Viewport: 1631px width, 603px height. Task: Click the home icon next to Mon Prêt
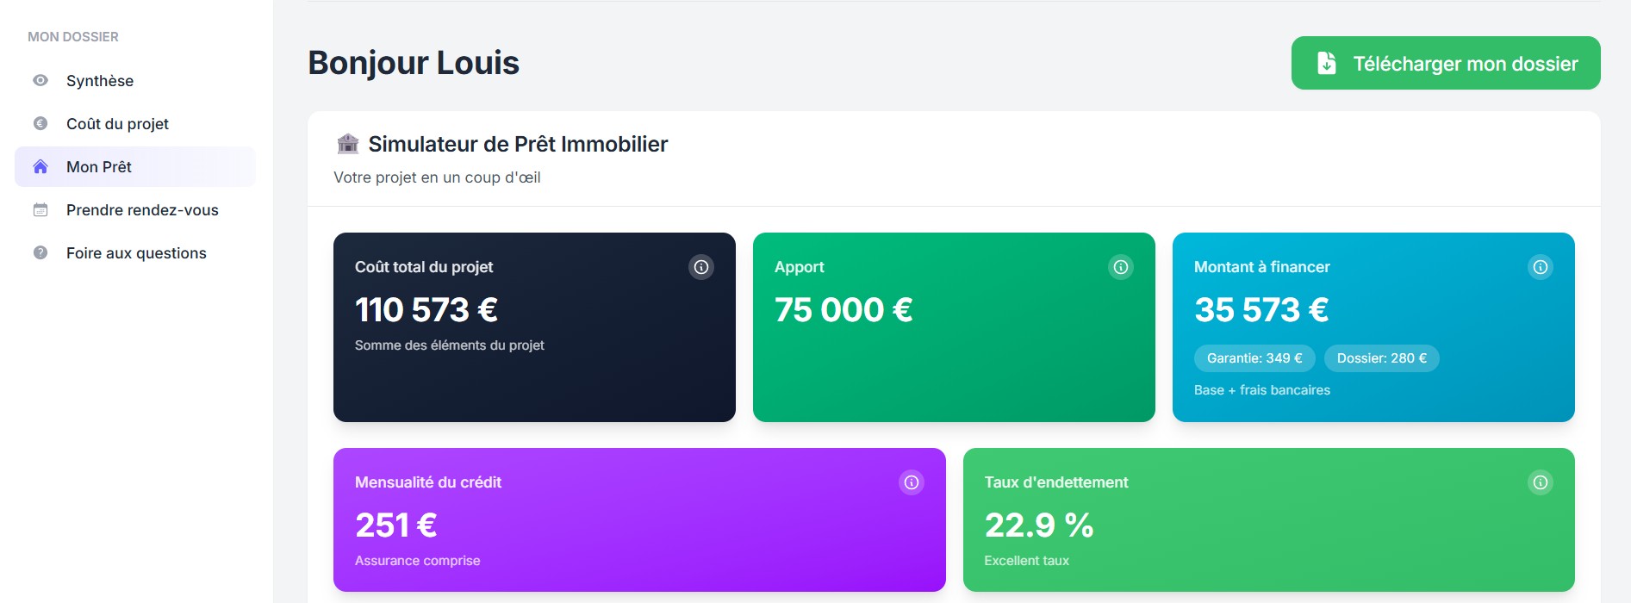click(39, 166)
